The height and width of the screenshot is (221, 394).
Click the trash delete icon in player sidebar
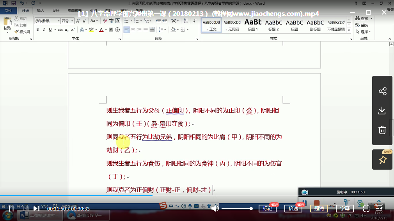tap(382, 130)
